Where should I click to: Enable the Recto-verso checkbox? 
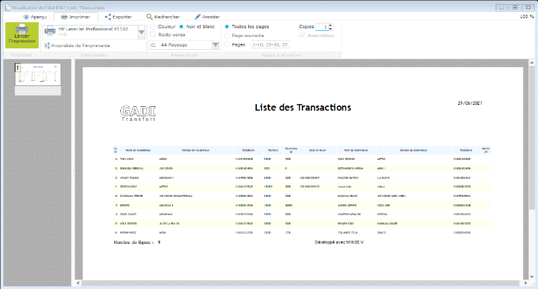pos(153,34)
